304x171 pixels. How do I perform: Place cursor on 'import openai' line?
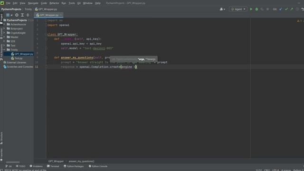58,25
